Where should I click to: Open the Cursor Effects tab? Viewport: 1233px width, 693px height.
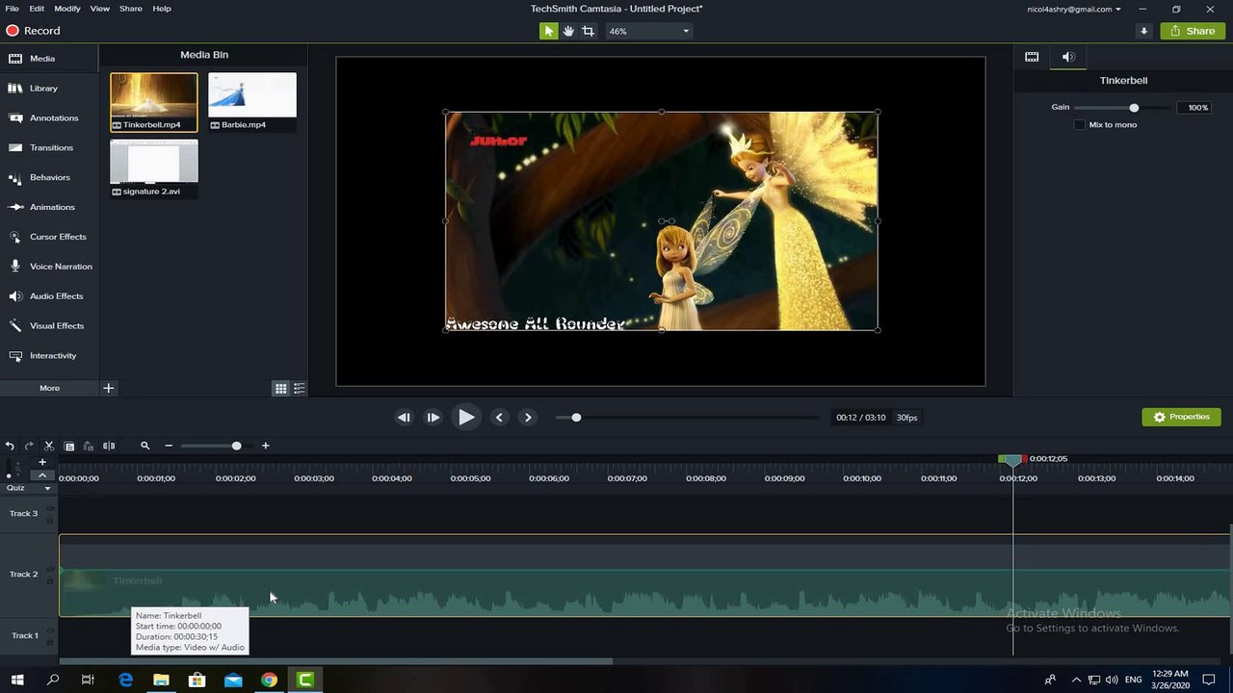49,237
